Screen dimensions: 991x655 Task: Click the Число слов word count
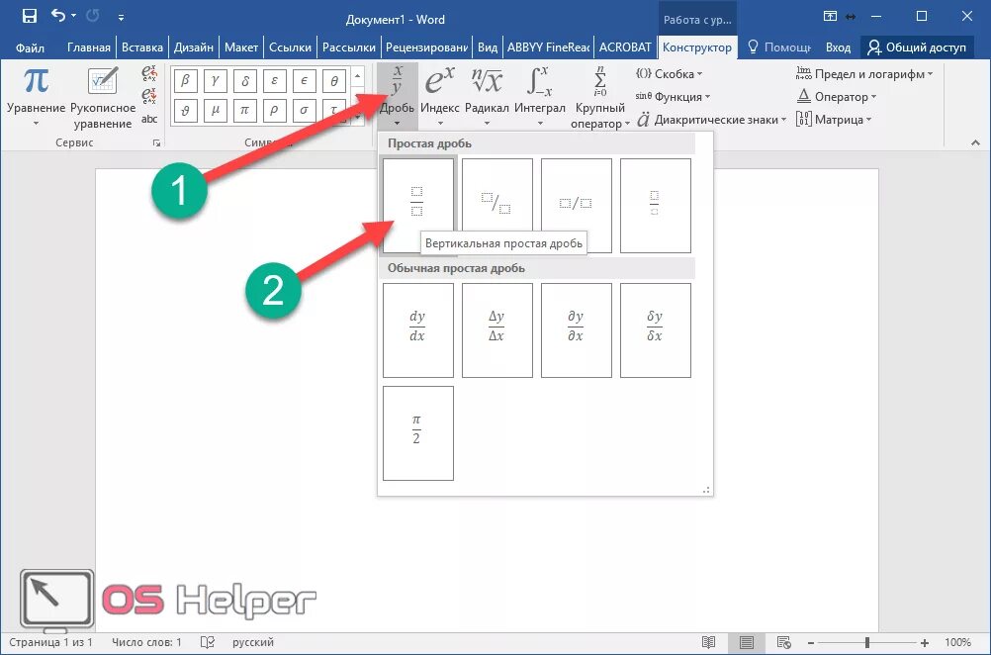click(146, 642)
